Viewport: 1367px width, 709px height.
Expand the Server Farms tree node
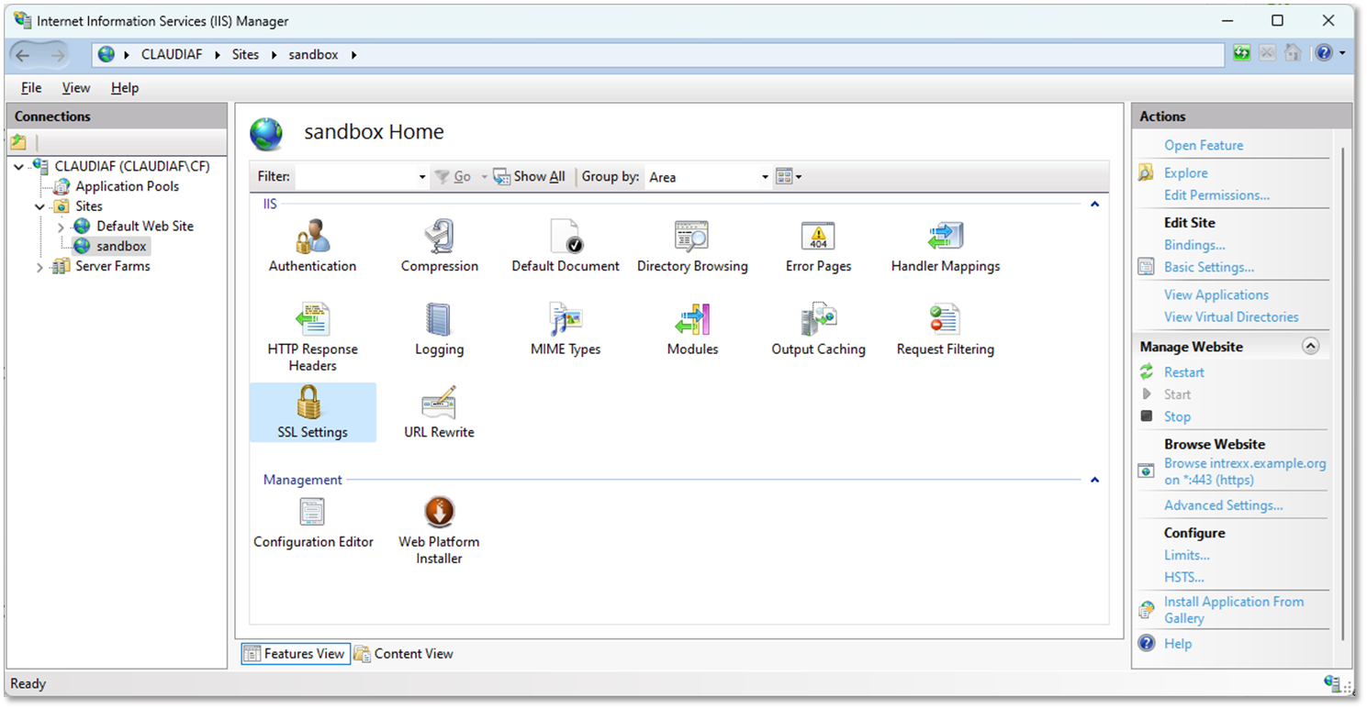tap(39, 267)
